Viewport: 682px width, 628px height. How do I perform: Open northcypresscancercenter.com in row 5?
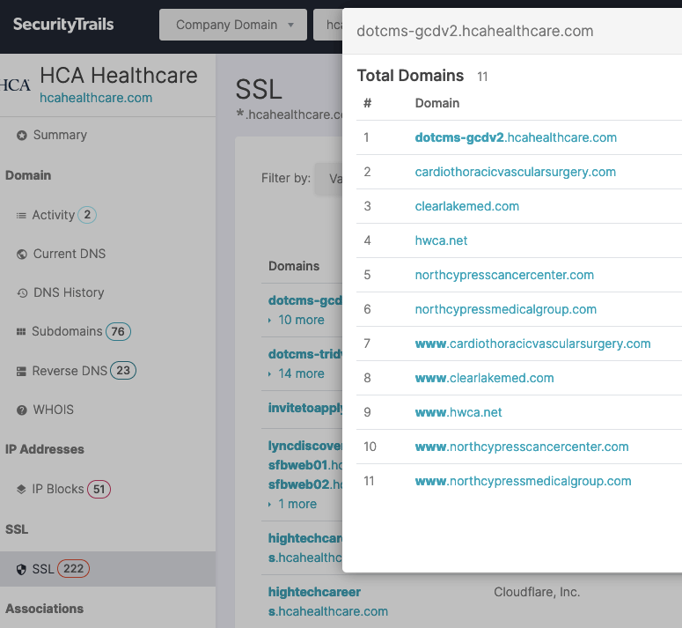[x=504, y=275]
